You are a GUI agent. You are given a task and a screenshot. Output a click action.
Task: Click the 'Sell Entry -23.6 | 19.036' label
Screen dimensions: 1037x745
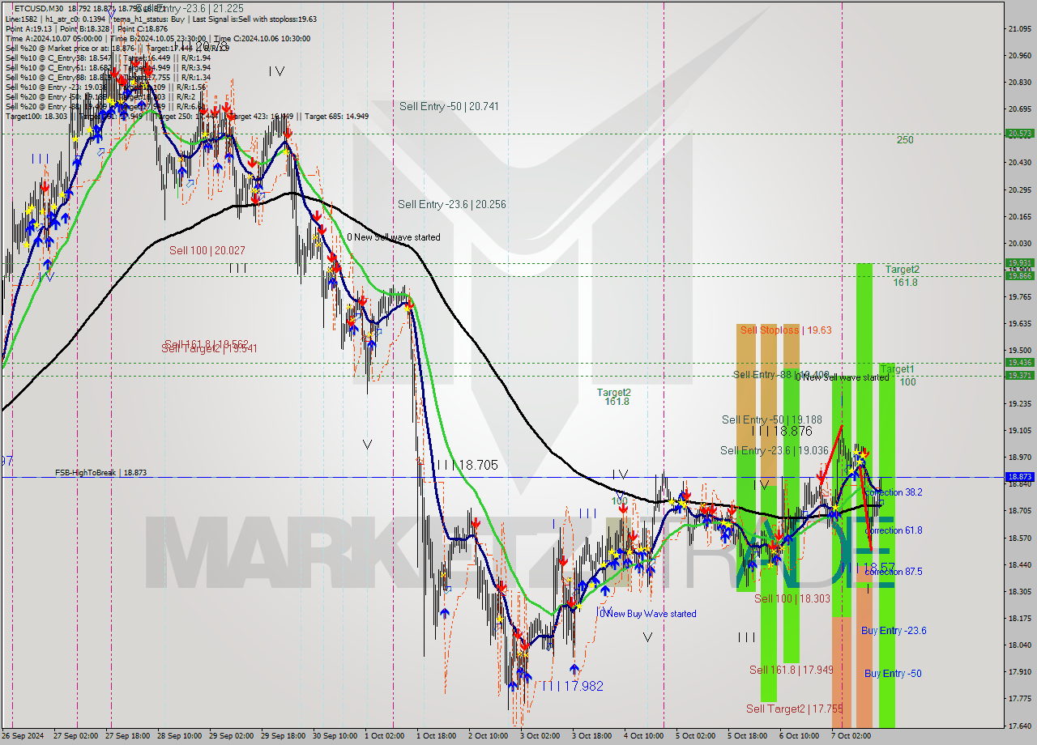click(x=775, y=450)
